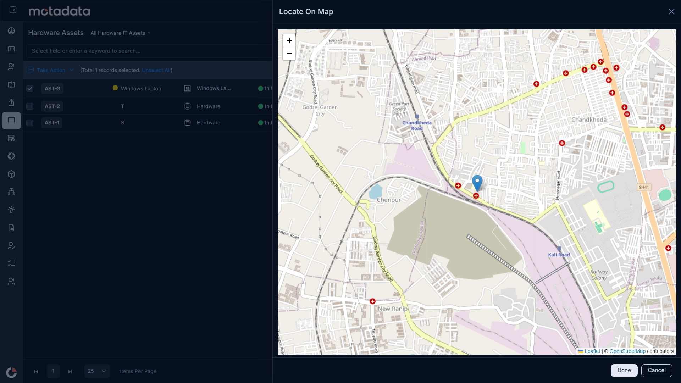Click the Unselect All link
Viewport: 681px width, 383px height.
click(156, 70)
